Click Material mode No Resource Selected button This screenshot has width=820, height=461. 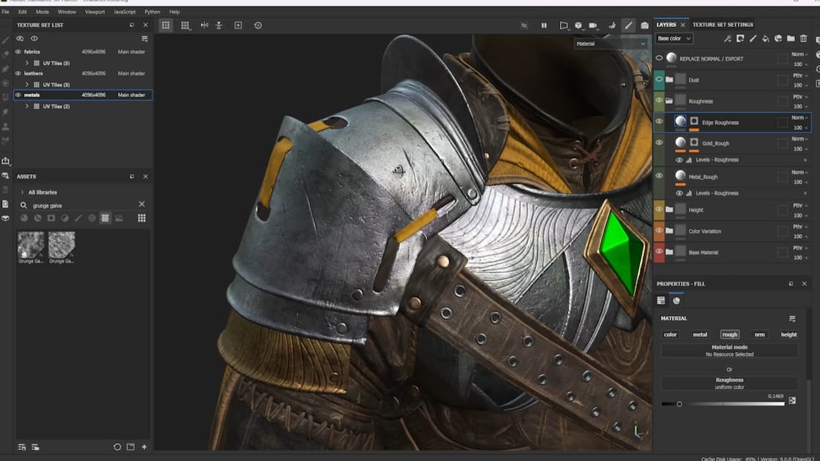click(730, 351)
